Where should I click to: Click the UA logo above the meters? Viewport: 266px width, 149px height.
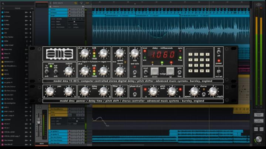tap(259, 5)
